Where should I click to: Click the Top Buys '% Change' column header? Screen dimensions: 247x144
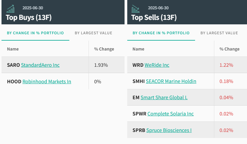[104, 49]
